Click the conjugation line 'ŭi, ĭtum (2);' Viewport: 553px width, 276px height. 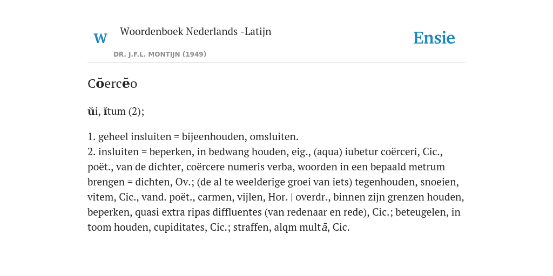click(x=116, y=111)
